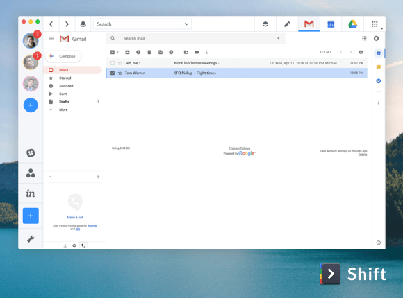The height and width of the screenshot is (298, 403).
Task: Click the Compose button
Action: coord(63,56)
